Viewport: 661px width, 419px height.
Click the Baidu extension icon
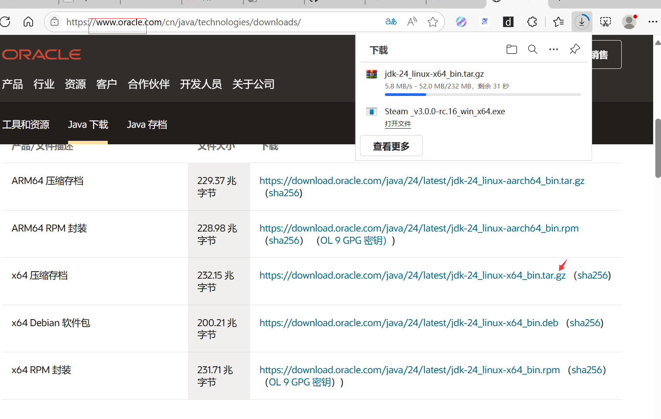click(485, 22)
